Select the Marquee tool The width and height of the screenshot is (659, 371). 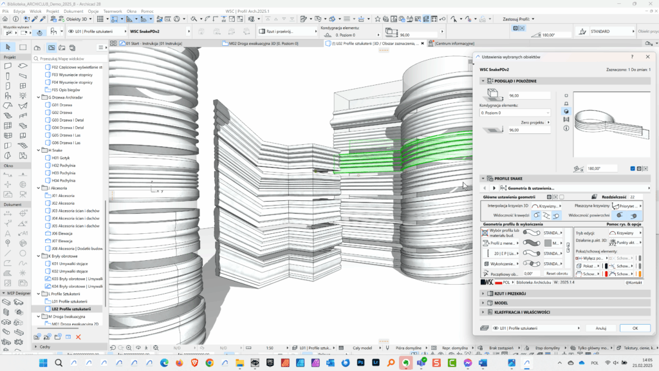pyautogui.click(x=23, y=47)
